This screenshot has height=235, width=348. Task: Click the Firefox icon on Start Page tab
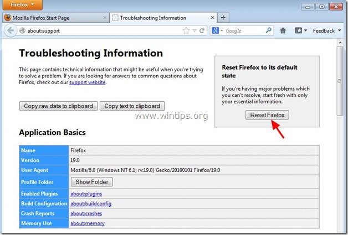(x=8, y=18)
